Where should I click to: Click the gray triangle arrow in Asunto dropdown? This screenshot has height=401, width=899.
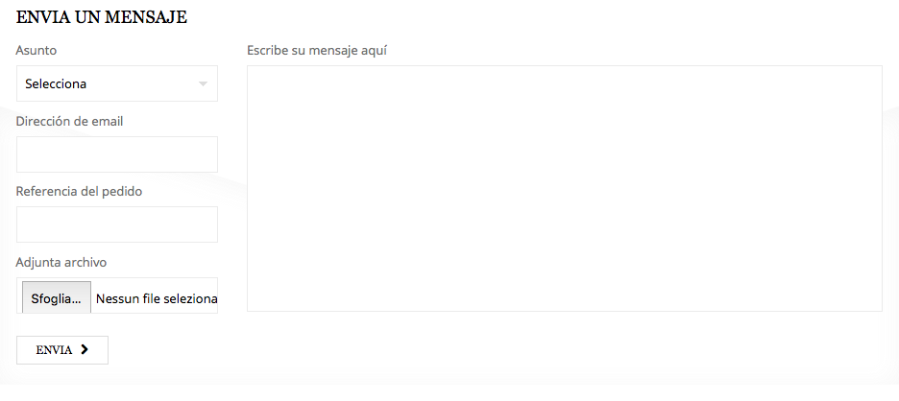point(203,84)
